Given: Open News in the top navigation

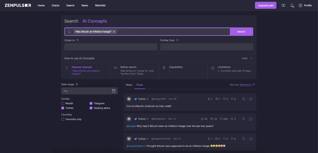Looking at the screenshot, I should point(84,6).
